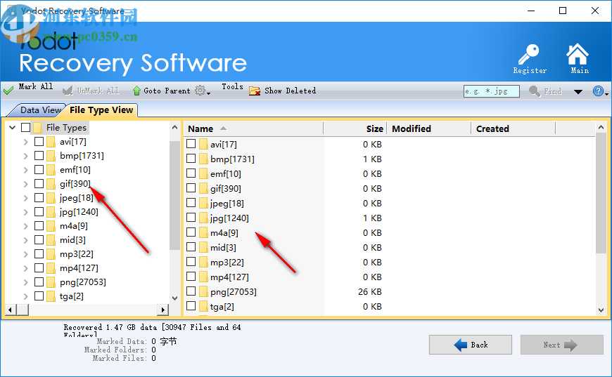Check gif[390] checkbox in right list

point(191,188)
